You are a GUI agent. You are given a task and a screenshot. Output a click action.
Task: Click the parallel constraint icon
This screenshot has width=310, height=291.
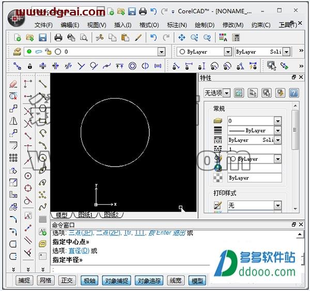tap(68, 66)
